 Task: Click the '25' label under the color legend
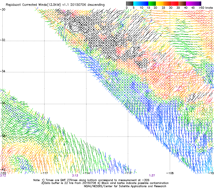163,8
